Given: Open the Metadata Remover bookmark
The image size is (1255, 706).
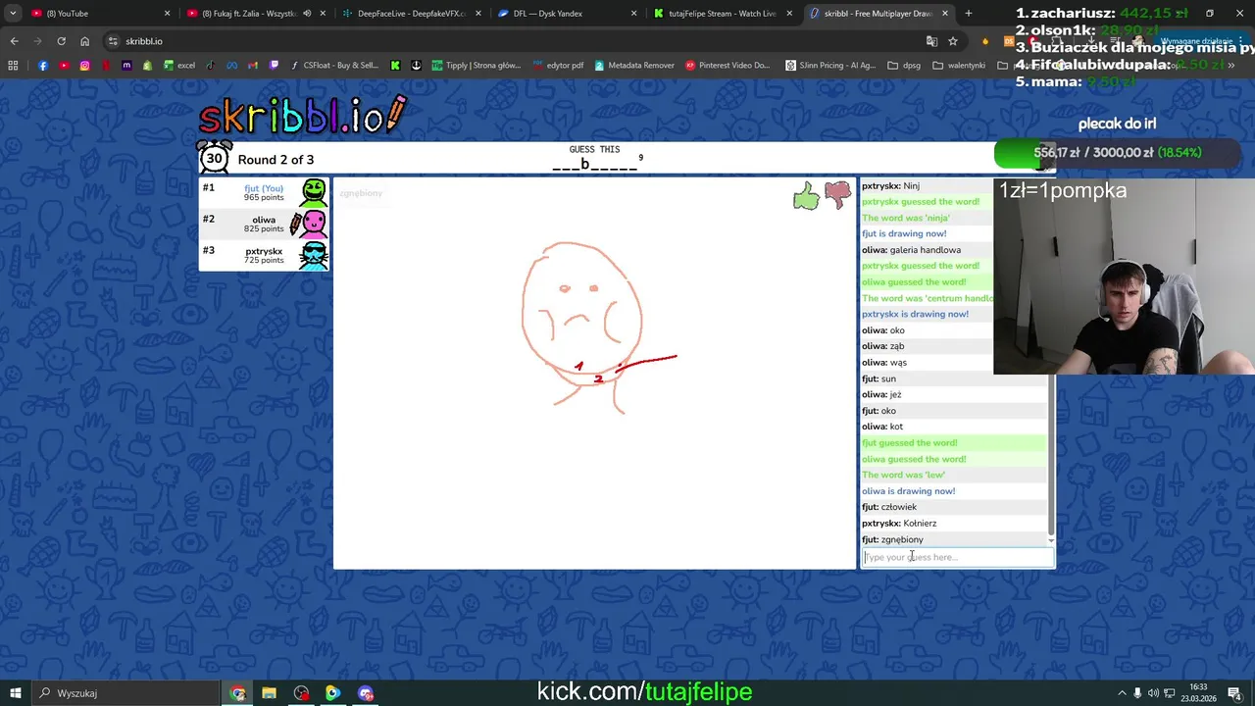Looking at the screenshot, I should 633,66.
